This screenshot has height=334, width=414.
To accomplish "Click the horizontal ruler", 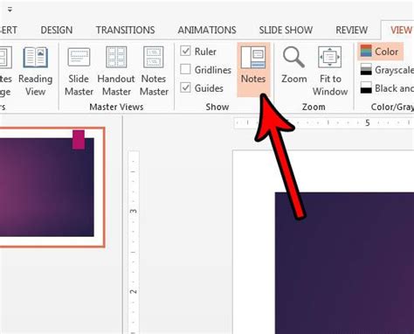I will pyautogui.click(x=324, y=122).
